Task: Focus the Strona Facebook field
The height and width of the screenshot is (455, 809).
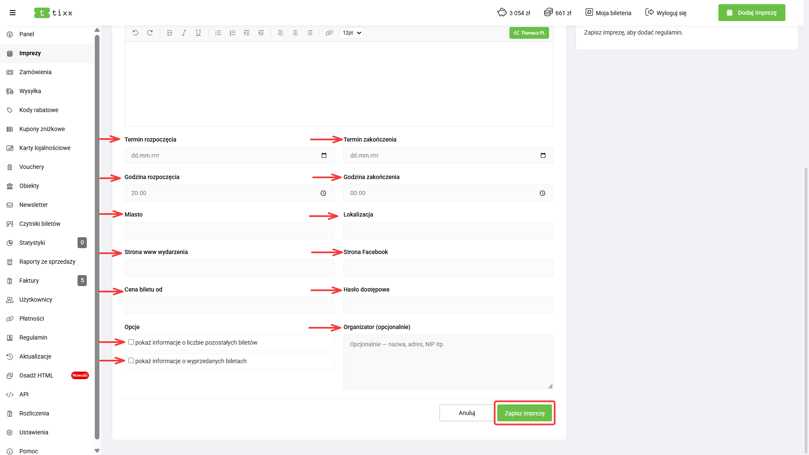Action: (448, 268)
